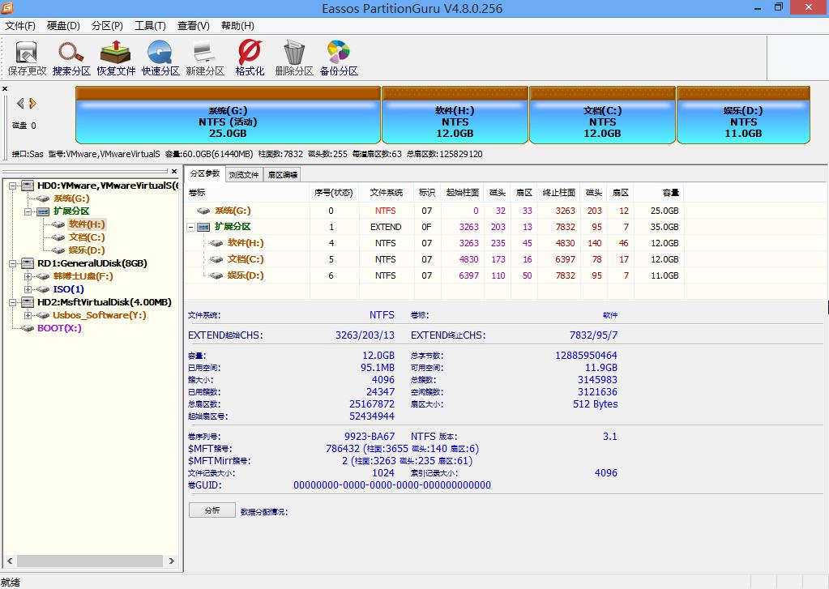829x589 pixels.
Task: Click the left panel bottom horizontal scrollbar
Action: point(89,560)
